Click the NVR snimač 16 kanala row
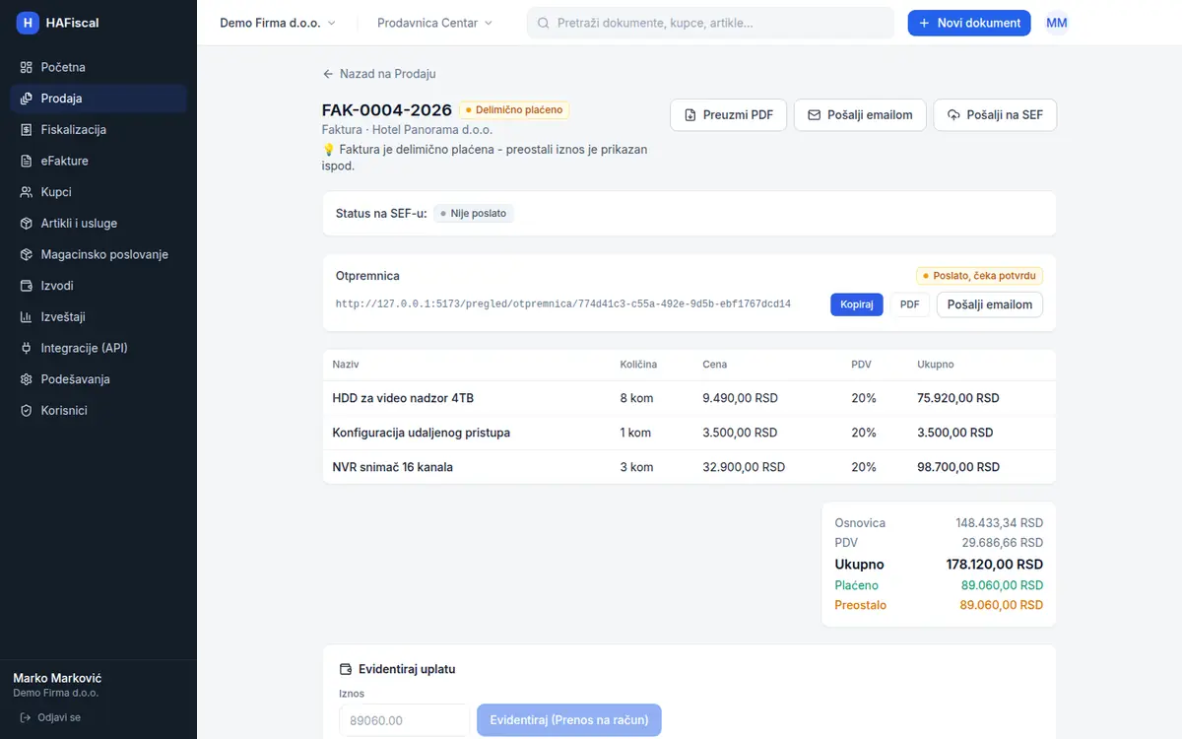The height and width of the screenshot is (739, 1182). coord(689,467)
